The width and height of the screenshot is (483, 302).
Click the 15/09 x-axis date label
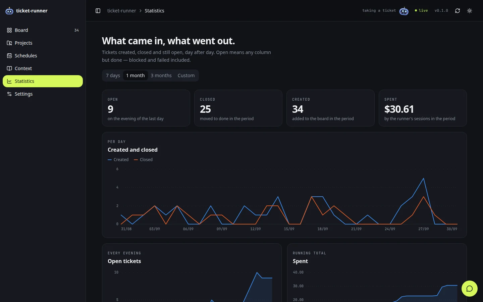[x=289, y=229]
